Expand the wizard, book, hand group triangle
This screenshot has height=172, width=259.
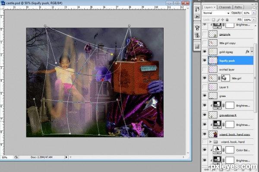point(211,142)
